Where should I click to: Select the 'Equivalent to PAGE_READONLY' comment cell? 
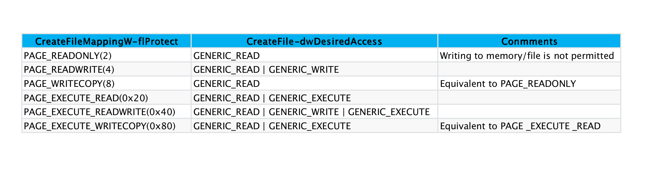pos(508,84)
